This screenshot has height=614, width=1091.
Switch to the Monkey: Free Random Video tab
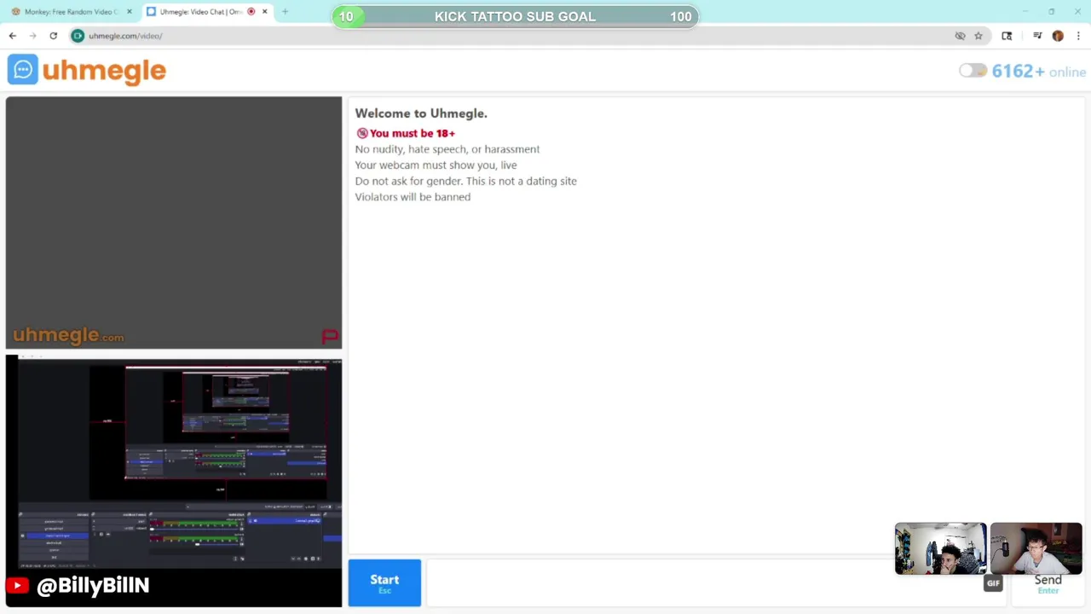pos(72,12)
